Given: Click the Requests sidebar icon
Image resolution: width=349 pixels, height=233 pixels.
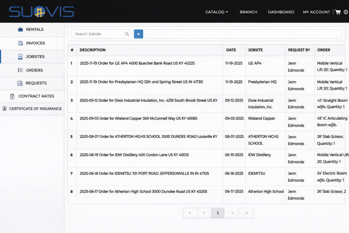Looking at the screenshot, I should pos(20,83).
